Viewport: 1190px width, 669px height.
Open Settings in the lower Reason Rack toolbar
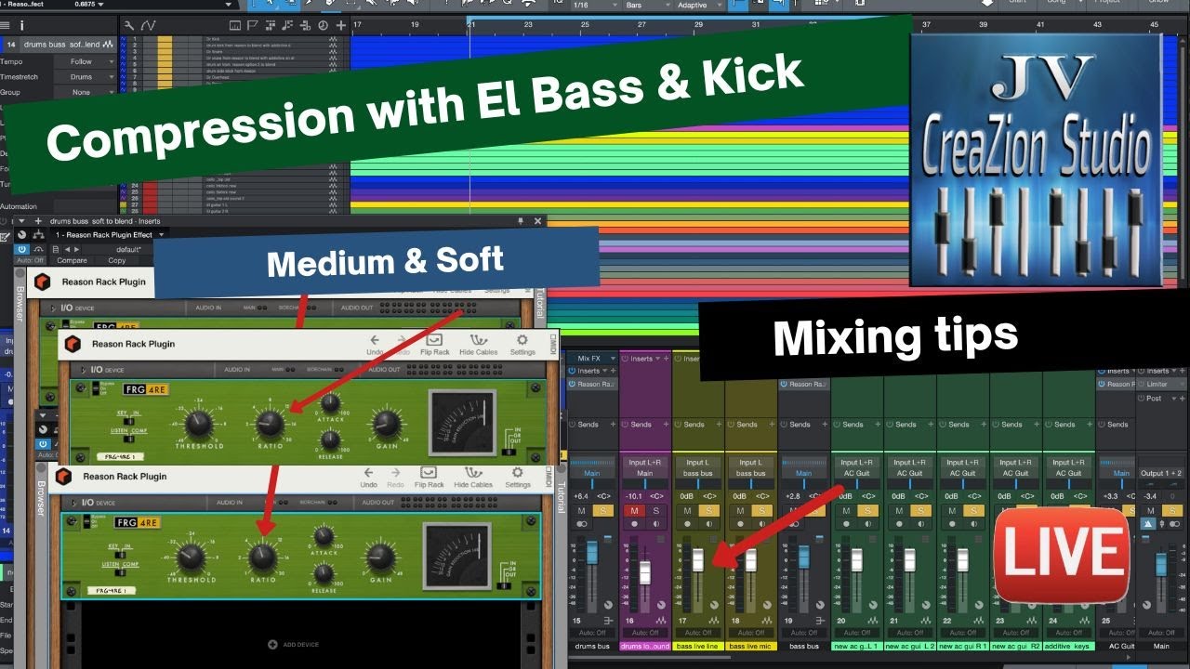tap(518, 478)
